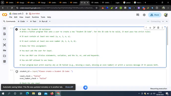171x96 pixels.
Task: Open more cell actions three-dot menu
Action: 162,28
